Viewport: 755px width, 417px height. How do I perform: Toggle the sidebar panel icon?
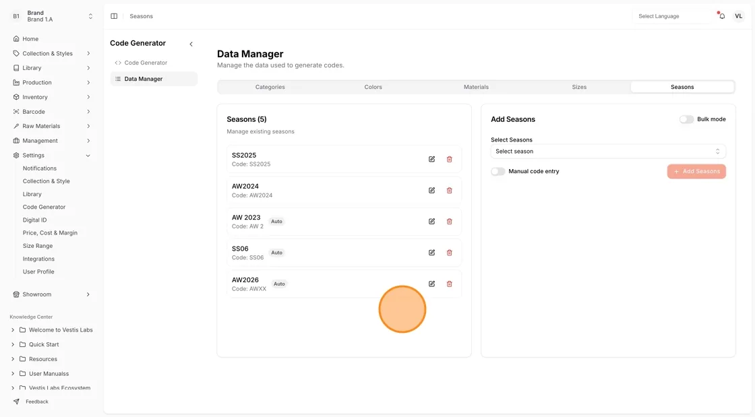point(114,16)
